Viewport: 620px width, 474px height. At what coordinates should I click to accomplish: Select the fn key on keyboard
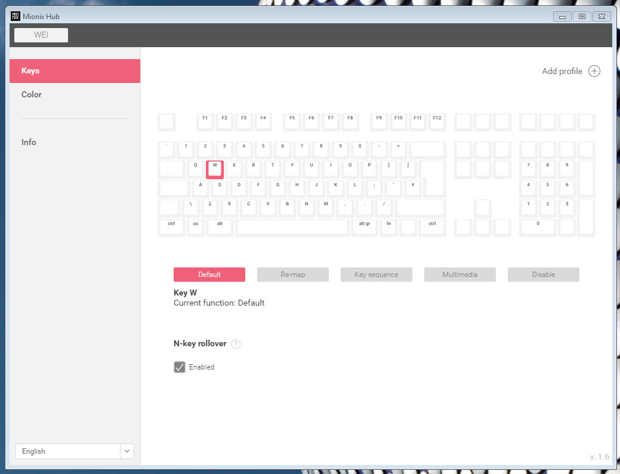[x=388, y=228]
